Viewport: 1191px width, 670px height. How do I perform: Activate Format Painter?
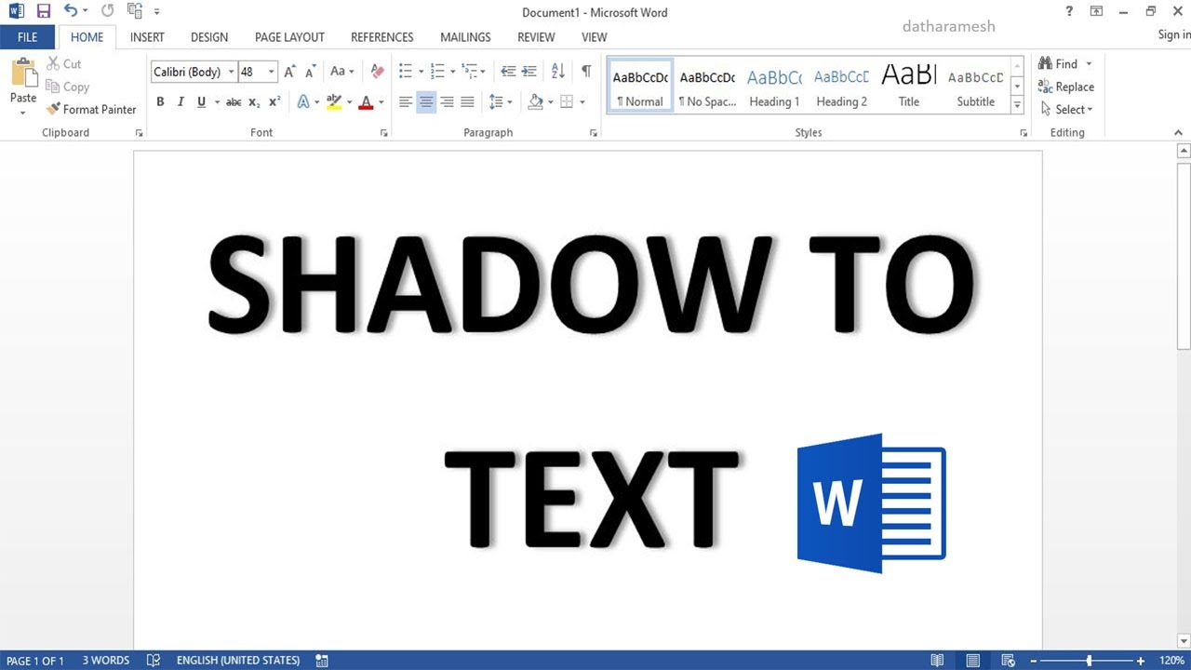click(x=91, y=109)
